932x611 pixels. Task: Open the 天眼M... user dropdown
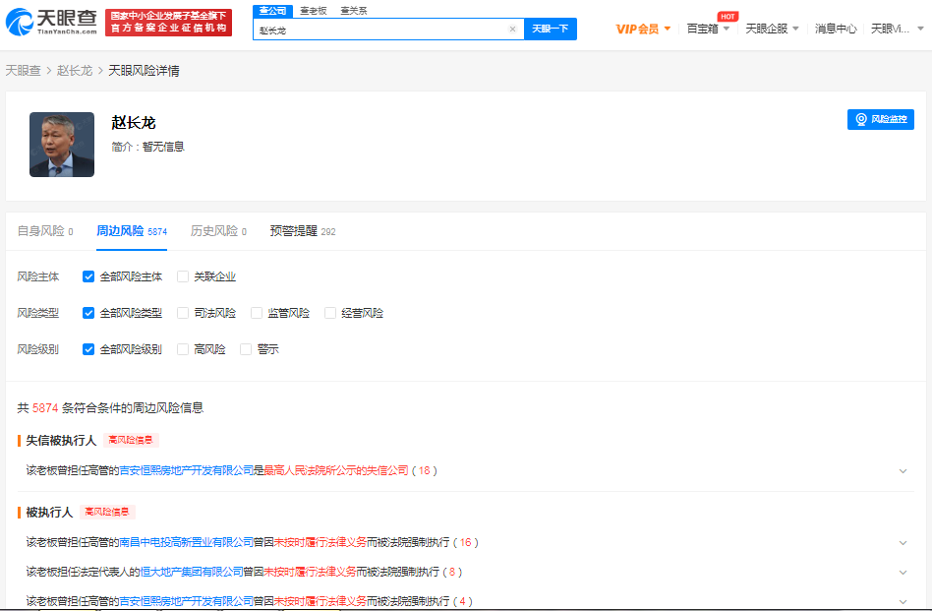tap(897, 29)
